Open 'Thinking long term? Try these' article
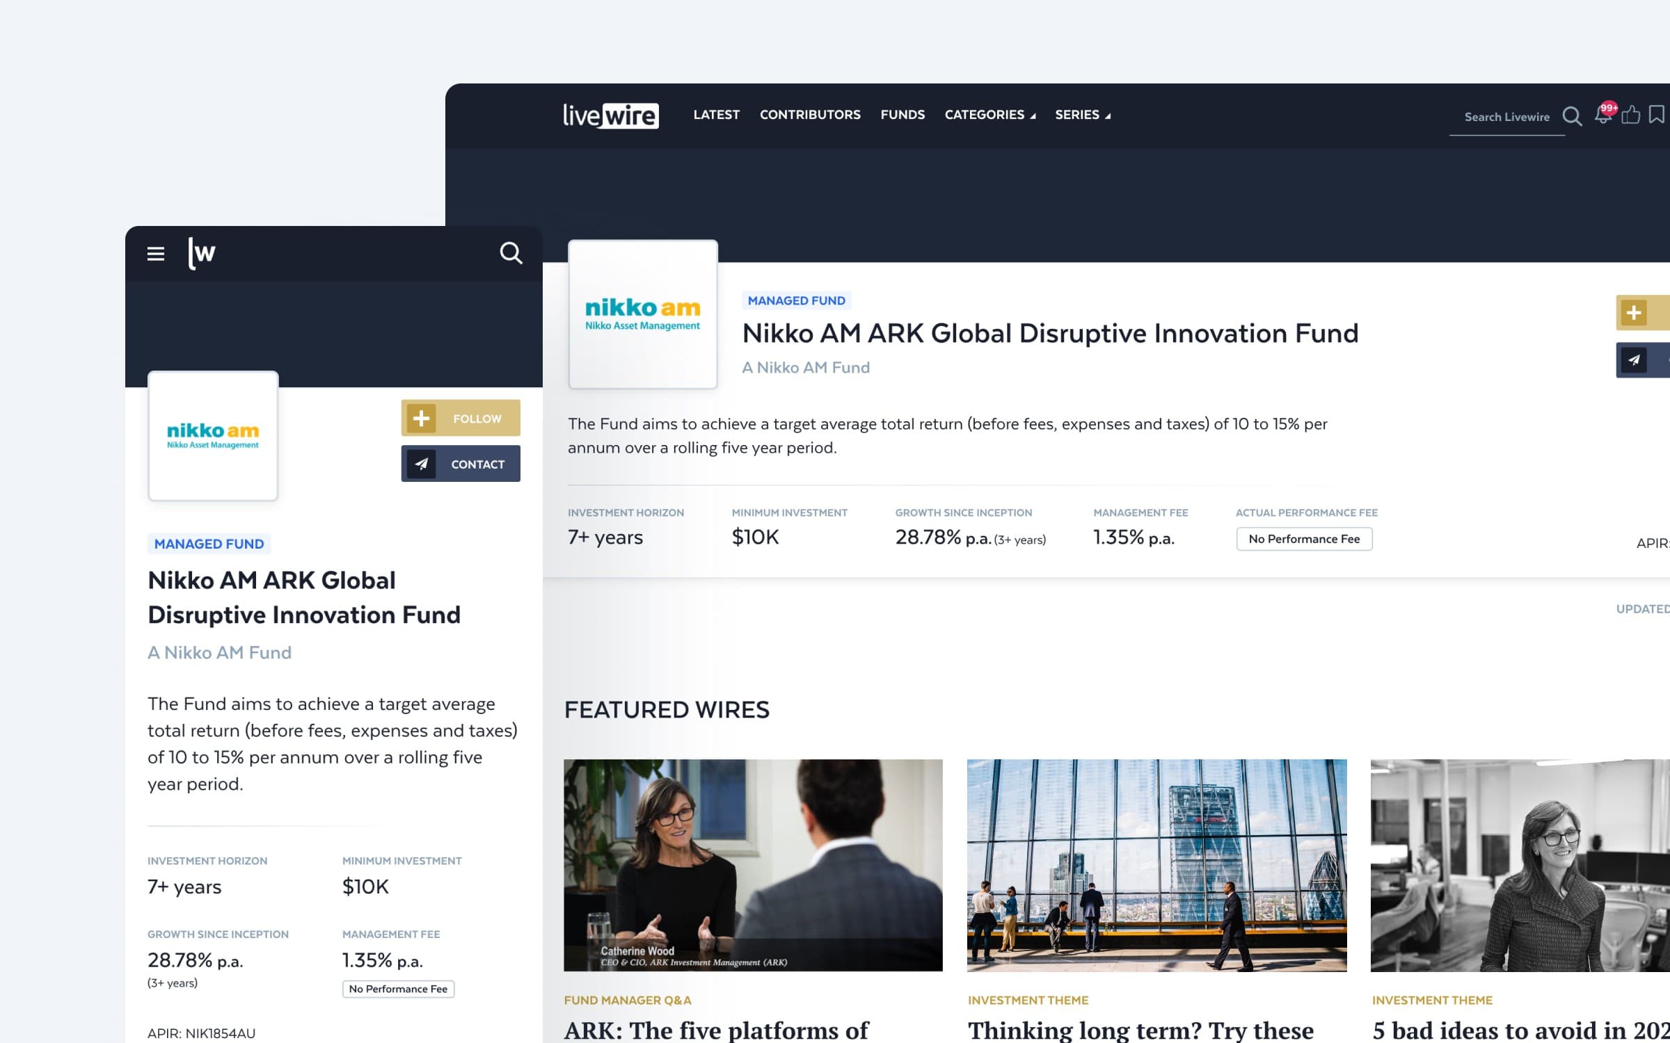This screenshot has width=1670, height=1043. point(1141,1030)
